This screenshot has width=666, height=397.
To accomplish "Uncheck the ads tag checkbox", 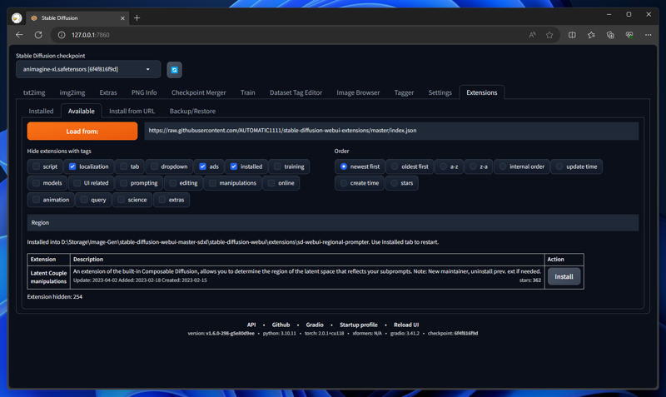I will pos(202,166).
